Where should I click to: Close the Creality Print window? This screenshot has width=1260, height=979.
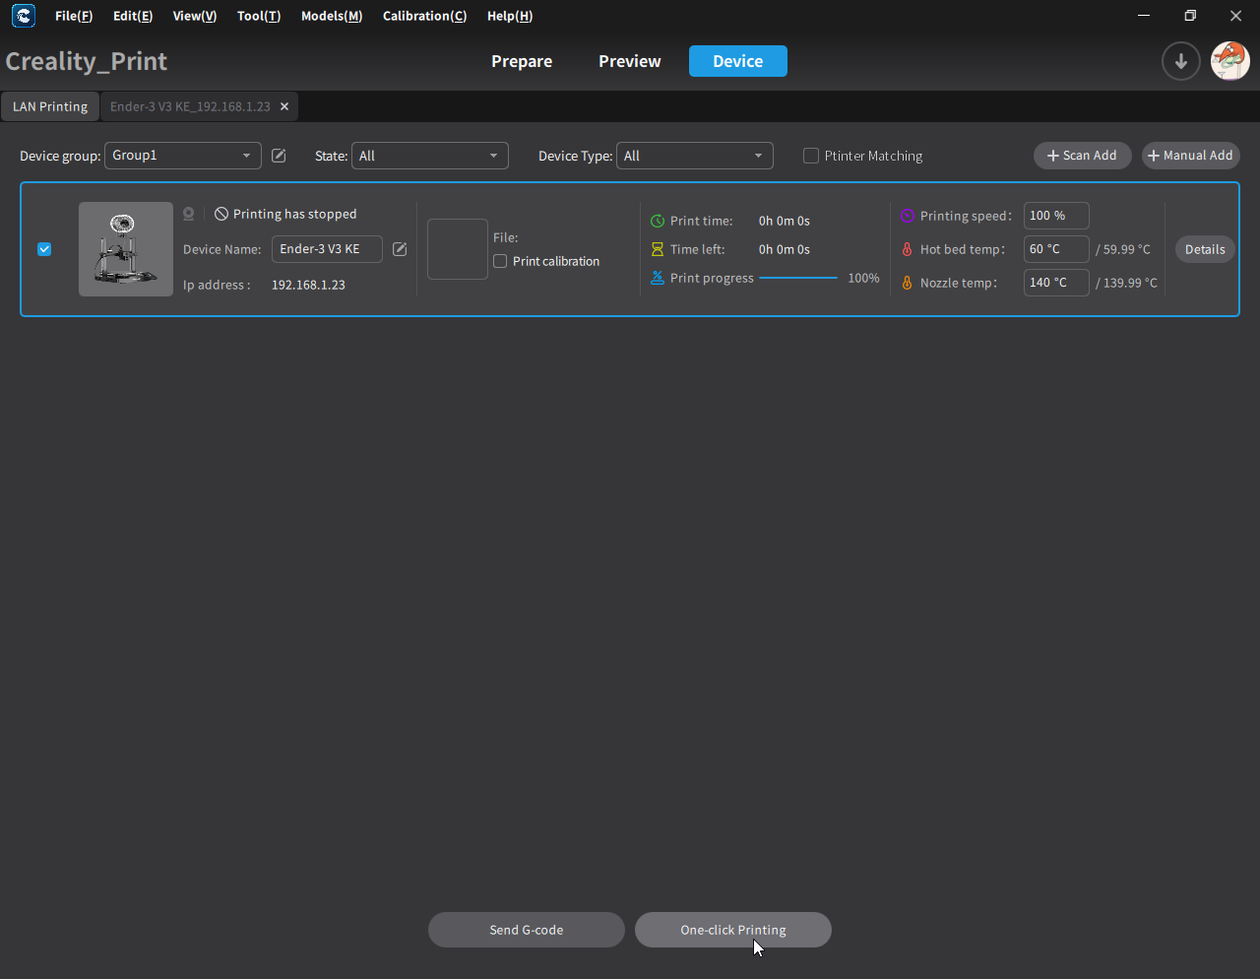pos(1236,16)
